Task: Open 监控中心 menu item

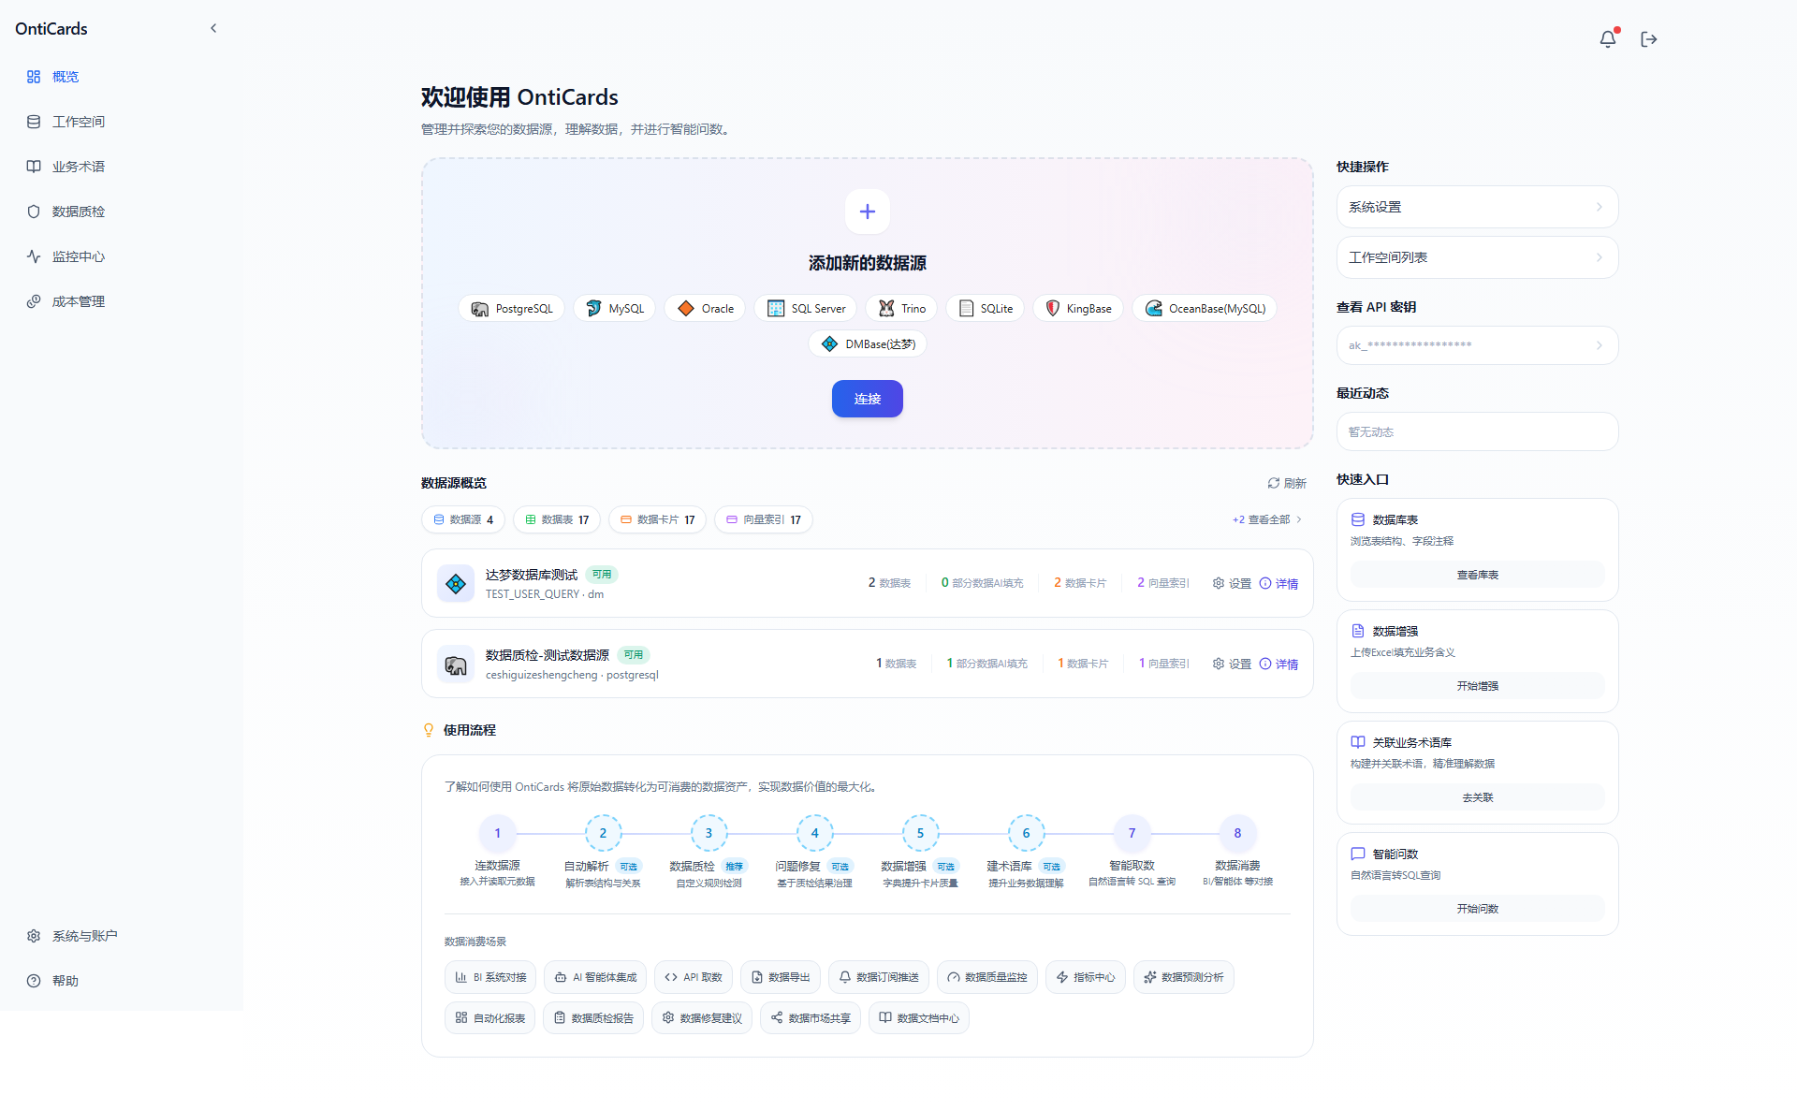Action: point(122,256)
